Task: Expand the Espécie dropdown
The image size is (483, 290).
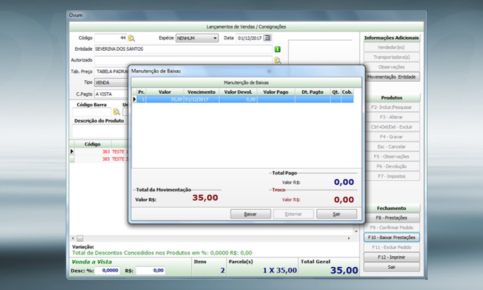Action: tap(215, 38)
